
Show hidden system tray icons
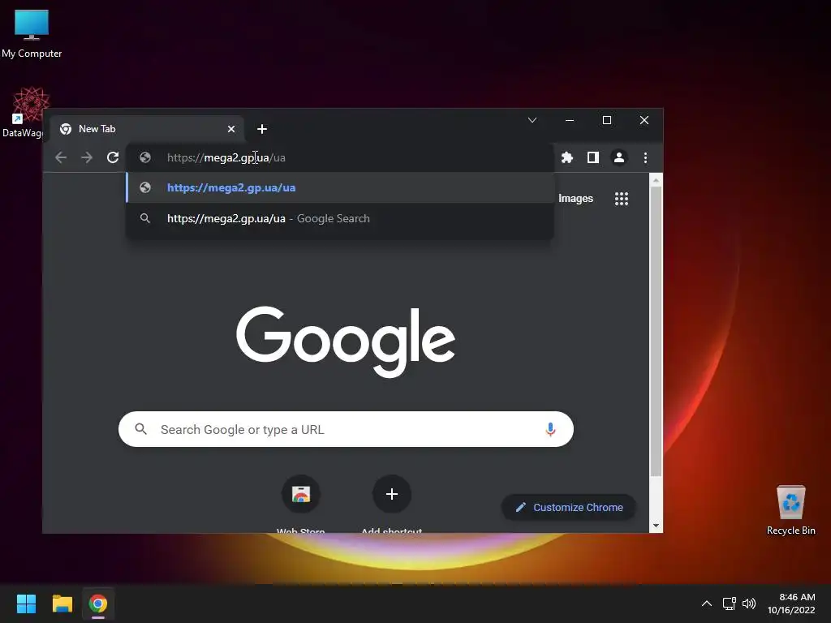707,604
